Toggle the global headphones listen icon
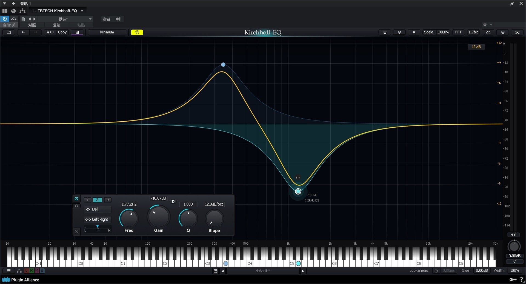The image size is (526, 284). pos(19,271)
